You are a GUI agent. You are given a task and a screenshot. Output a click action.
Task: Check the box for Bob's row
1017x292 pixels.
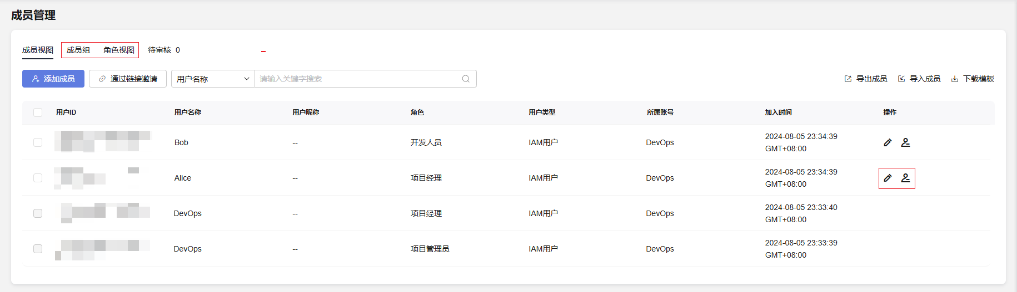click(x=38, y=142)
